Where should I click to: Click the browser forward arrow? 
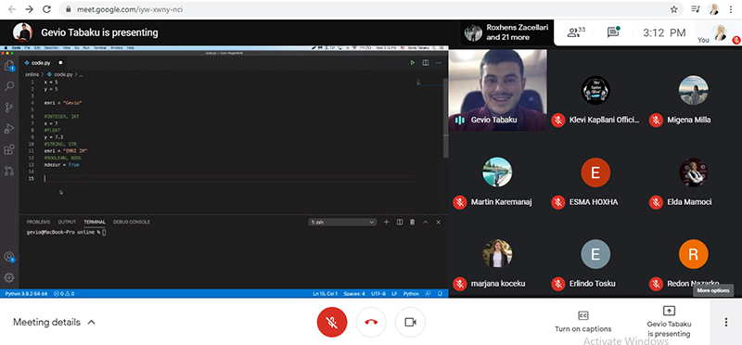point(30,9)
